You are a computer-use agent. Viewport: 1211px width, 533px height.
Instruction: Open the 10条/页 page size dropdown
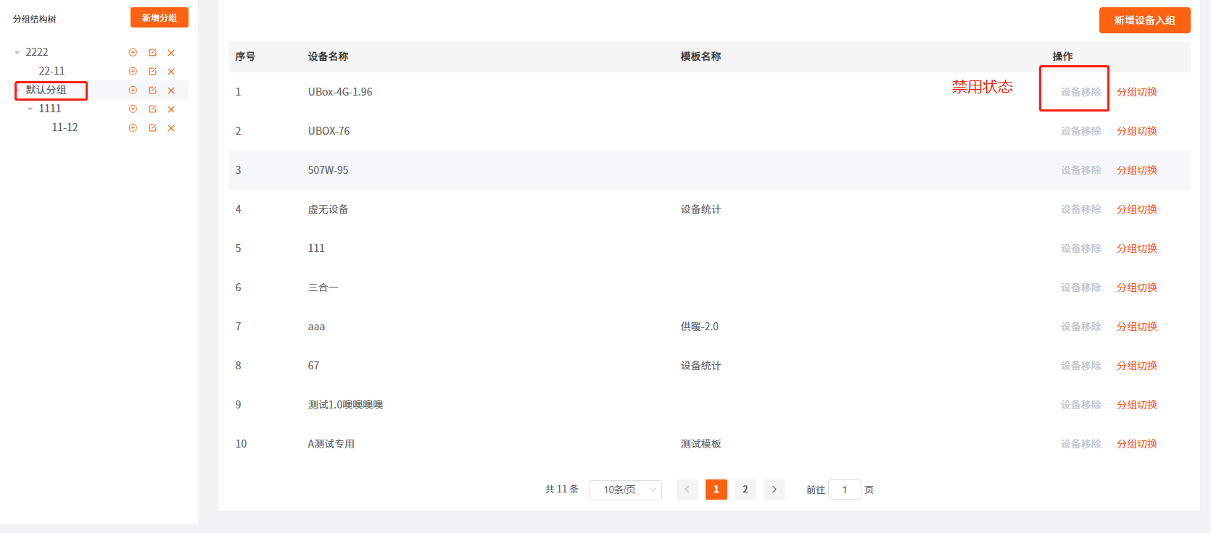click(625, 490)
